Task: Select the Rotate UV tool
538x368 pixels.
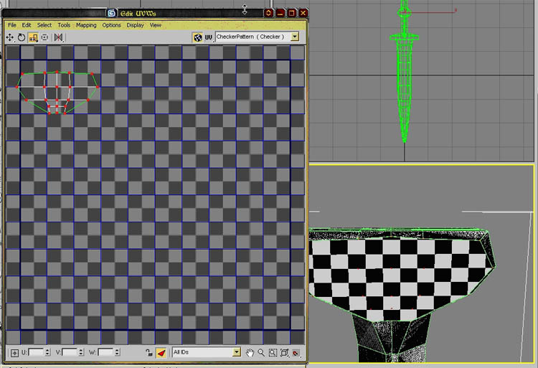Action: pyautogui.click(x=22, y=37)
